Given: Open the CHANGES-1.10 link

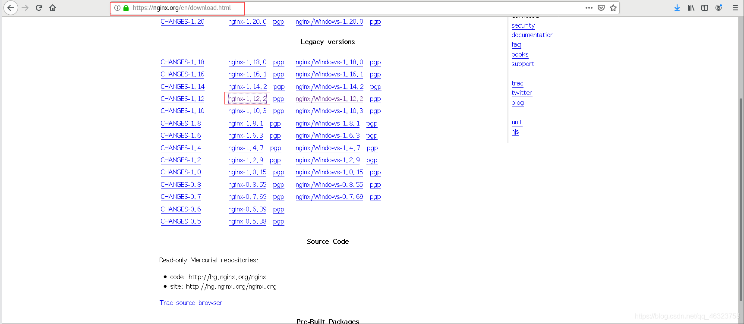Looking at the screenshot, I should click(x=183, y=111).
